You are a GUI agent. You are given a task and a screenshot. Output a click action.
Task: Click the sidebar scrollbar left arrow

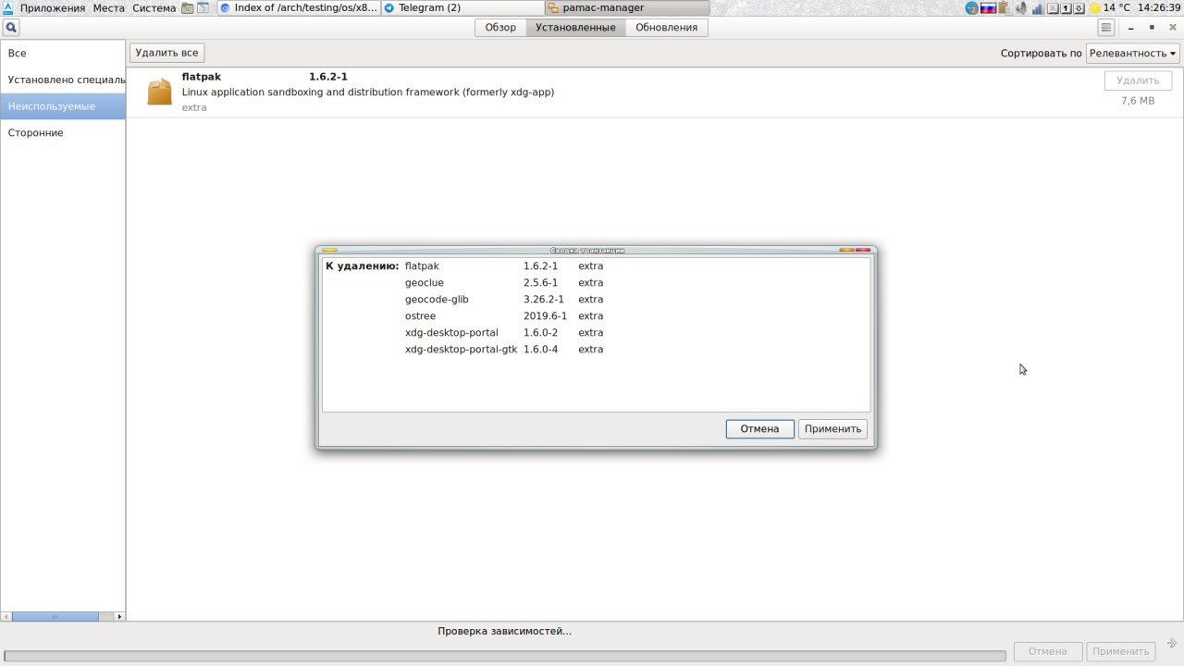(6, 616)
